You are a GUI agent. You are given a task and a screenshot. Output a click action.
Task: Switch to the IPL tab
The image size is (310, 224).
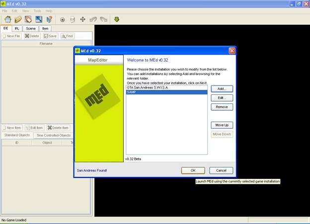(17, 28)
